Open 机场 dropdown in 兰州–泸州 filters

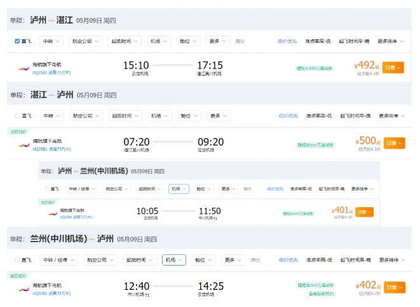point(174,260)
